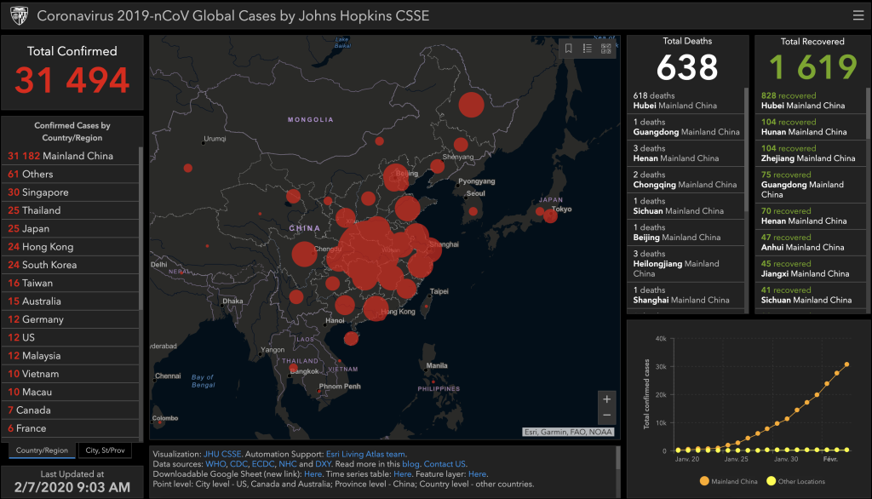This screenshot has width=872, height=499.
Task: Open the WHO data source link
Action: (x=215, y=464)
